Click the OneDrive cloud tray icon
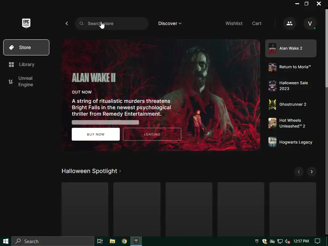 (272, 241)
